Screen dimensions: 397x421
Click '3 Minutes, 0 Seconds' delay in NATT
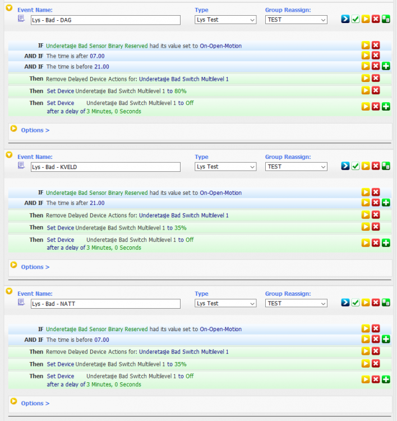pyautogui.click(x=114, y=385)
